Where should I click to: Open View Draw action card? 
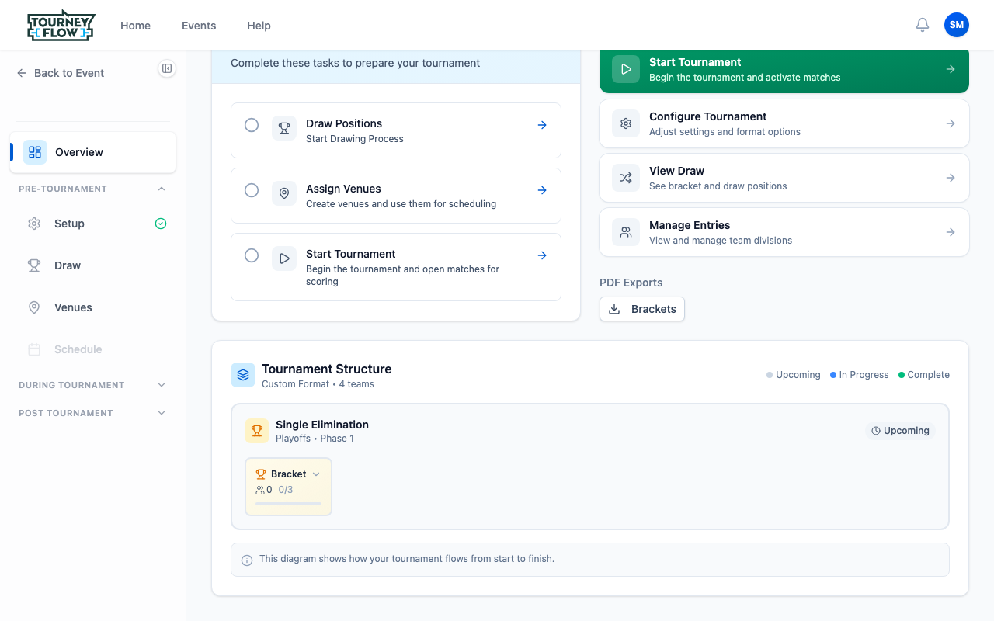point(784,178)
